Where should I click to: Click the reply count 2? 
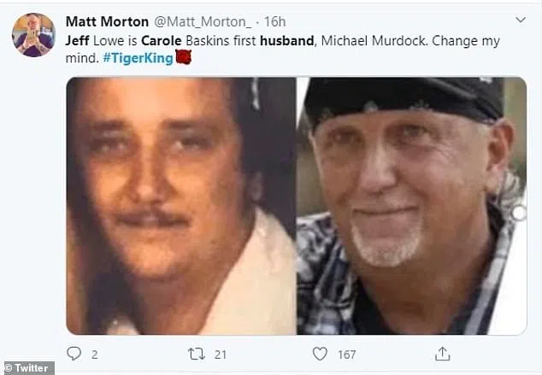[94, 354]
